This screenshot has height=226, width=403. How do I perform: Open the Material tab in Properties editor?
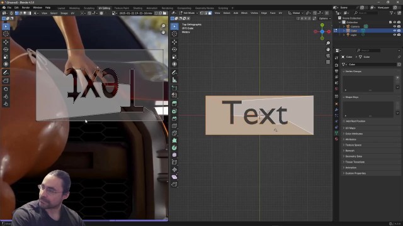click(x=336, y=139)
